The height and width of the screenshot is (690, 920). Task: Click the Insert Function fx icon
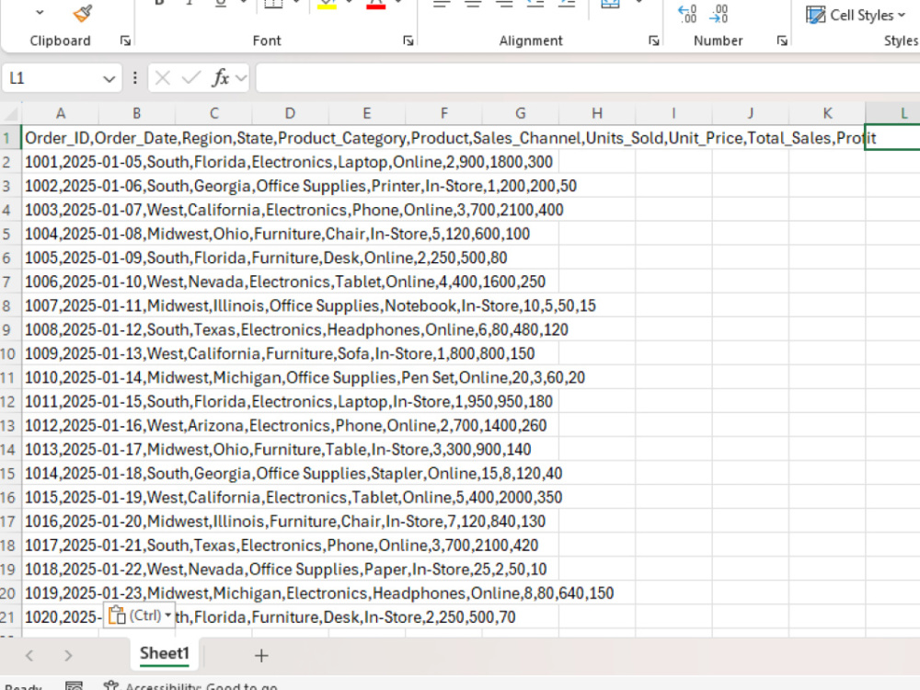coord(221,77)
